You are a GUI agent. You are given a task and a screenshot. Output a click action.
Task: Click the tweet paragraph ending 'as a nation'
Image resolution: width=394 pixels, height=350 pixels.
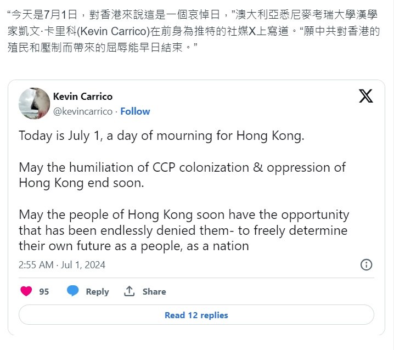184,230
